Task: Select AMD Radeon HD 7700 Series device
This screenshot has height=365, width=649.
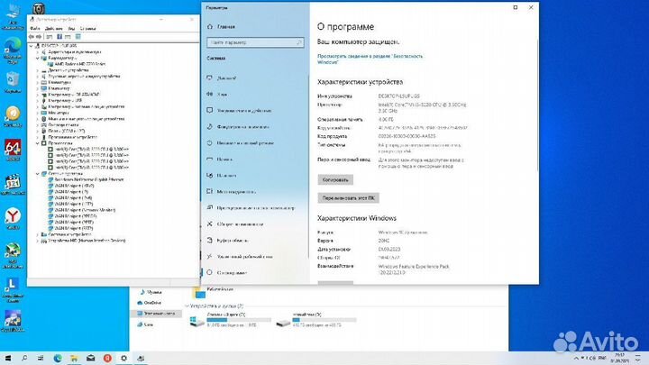Action: tap(76, 64)
